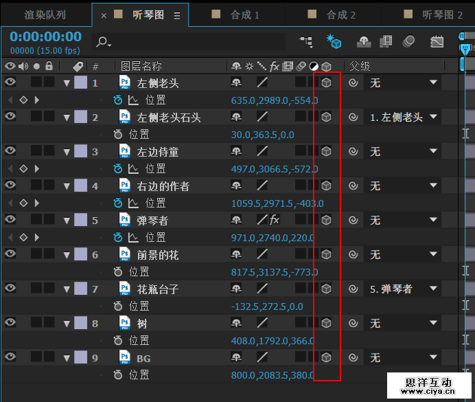Click the current timecode 0:00:00:00
Viewport: 475px width, 402px height.
pyautogui.click(x=45, y=36)
